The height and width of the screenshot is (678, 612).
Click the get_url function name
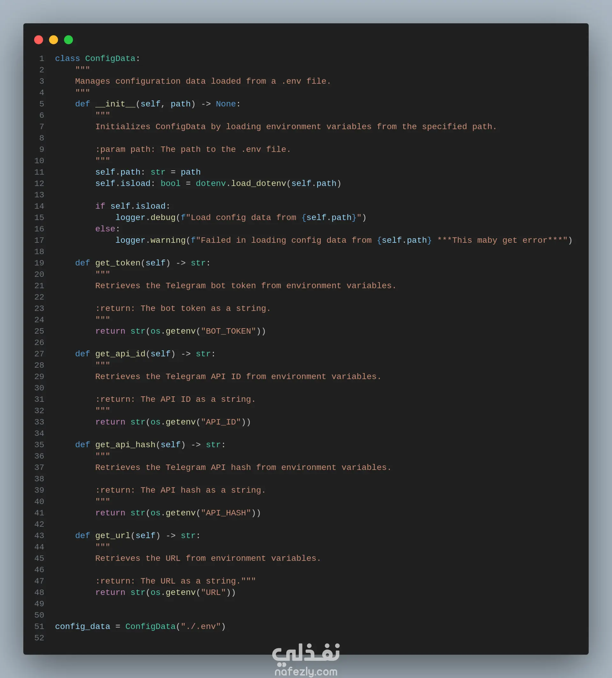click(x=113, y=536)
